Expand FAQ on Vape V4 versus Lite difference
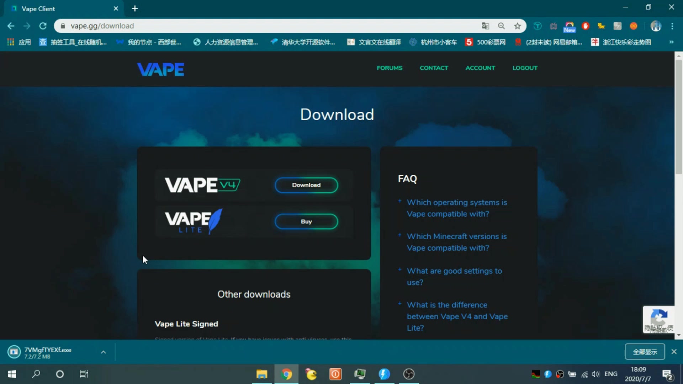 pyautogui.click(x=457, y=316)
